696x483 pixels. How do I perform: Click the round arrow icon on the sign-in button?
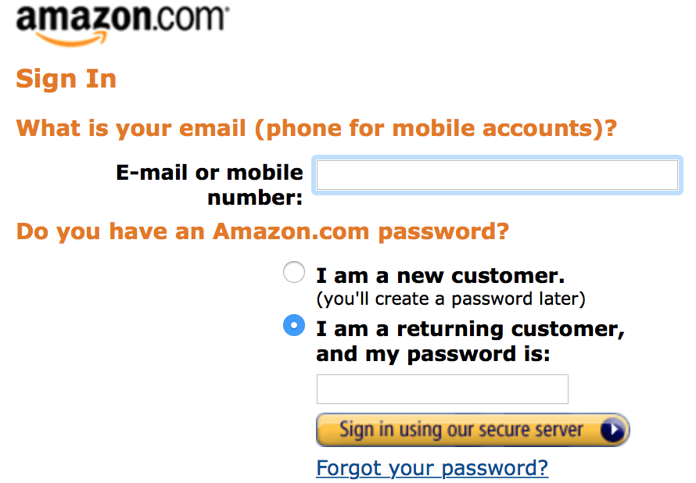(x=613, y=429)
